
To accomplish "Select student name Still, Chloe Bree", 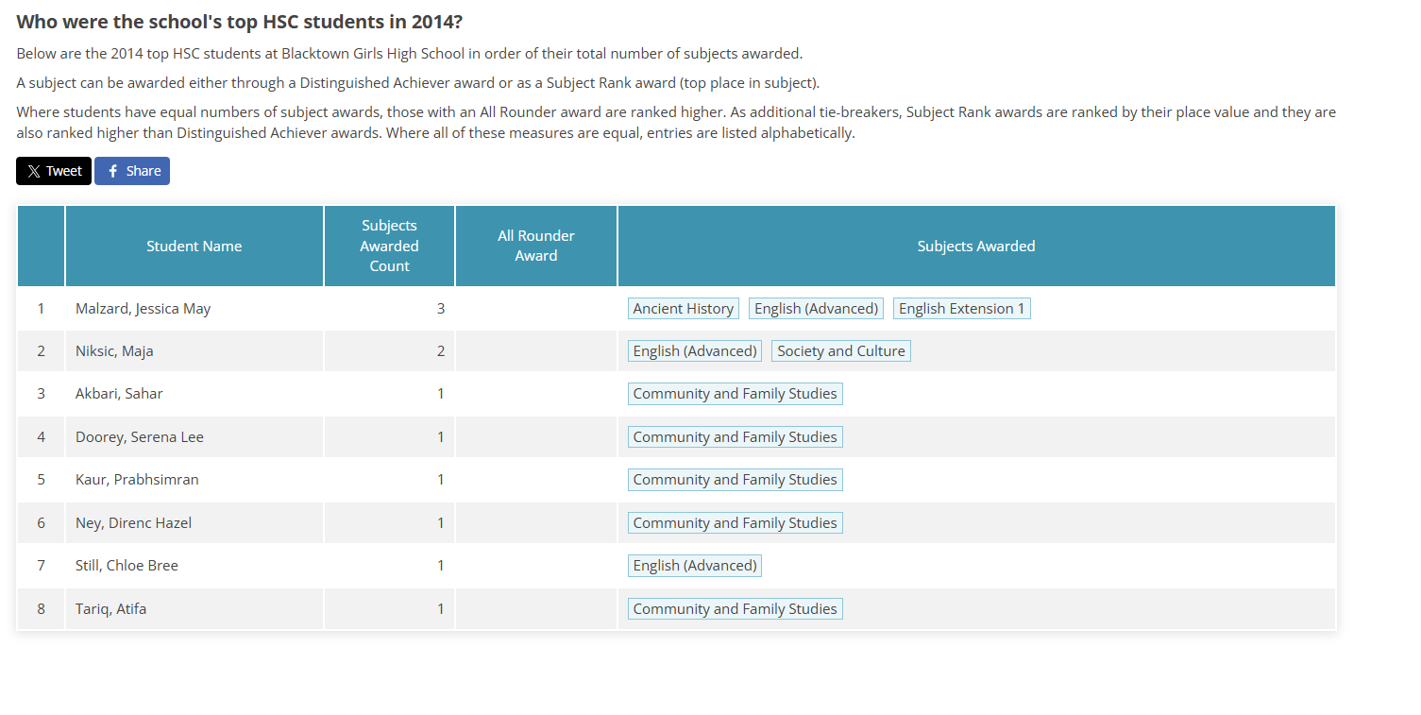I will 127,566.
